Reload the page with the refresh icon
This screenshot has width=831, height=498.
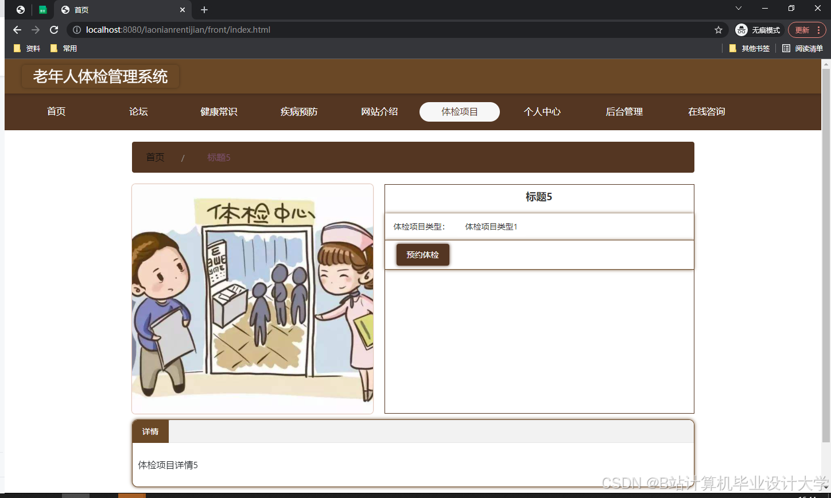(x=54, y=30)
